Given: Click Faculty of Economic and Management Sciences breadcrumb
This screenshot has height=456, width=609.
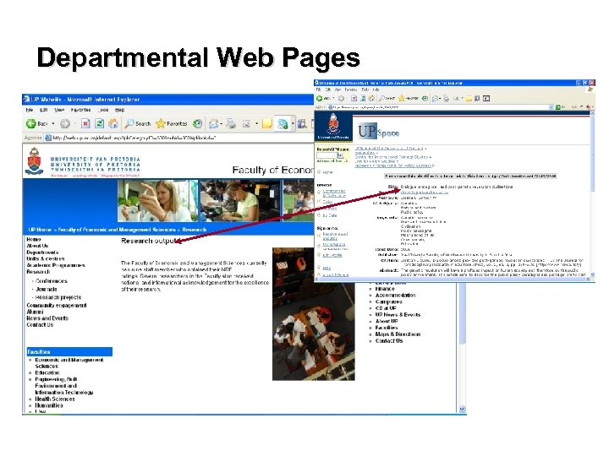Looking at the screenshot, I should tap(117, 230).
